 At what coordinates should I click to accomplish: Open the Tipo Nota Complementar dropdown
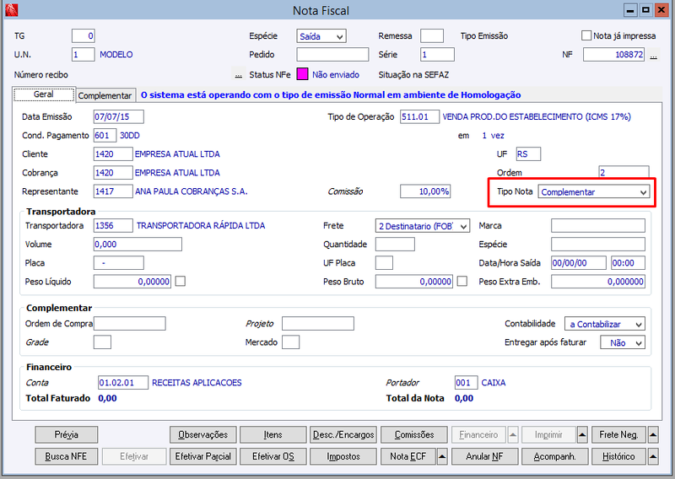[594, 192]
